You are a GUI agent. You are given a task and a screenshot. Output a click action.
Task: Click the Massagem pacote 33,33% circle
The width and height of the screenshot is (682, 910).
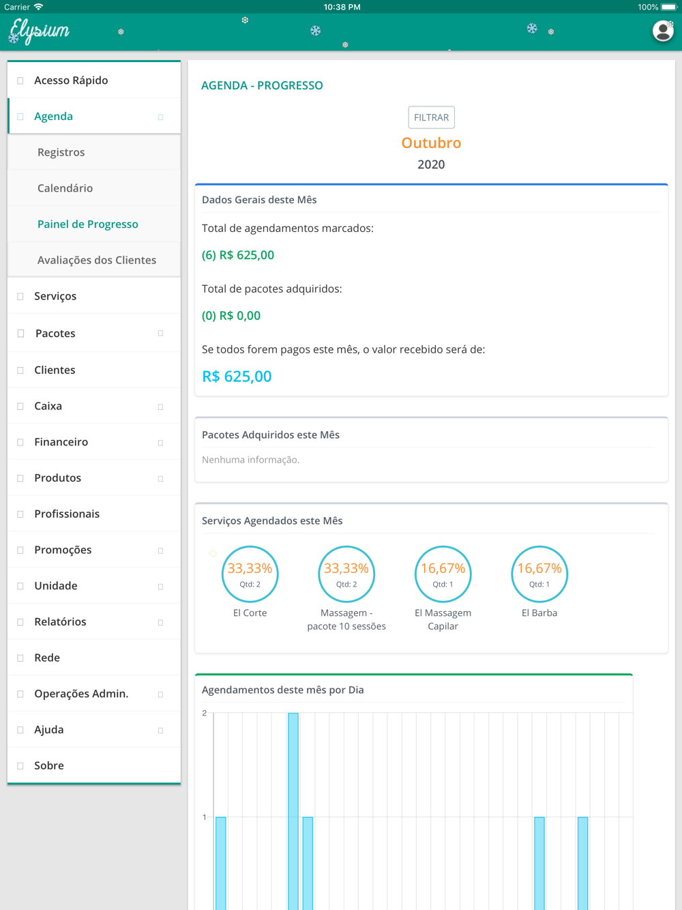click(346, 574)
